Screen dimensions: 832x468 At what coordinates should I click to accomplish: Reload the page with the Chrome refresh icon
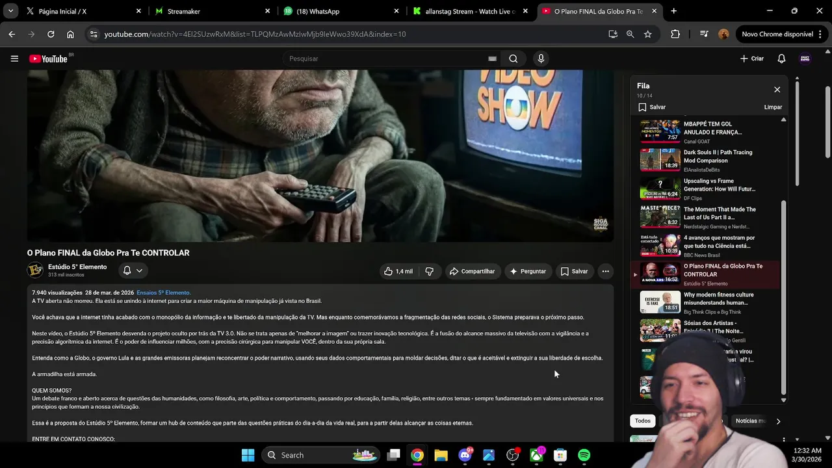[51, 34]
